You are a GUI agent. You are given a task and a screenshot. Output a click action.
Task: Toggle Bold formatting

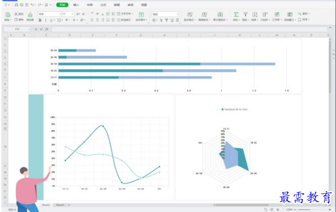point(40,20)
